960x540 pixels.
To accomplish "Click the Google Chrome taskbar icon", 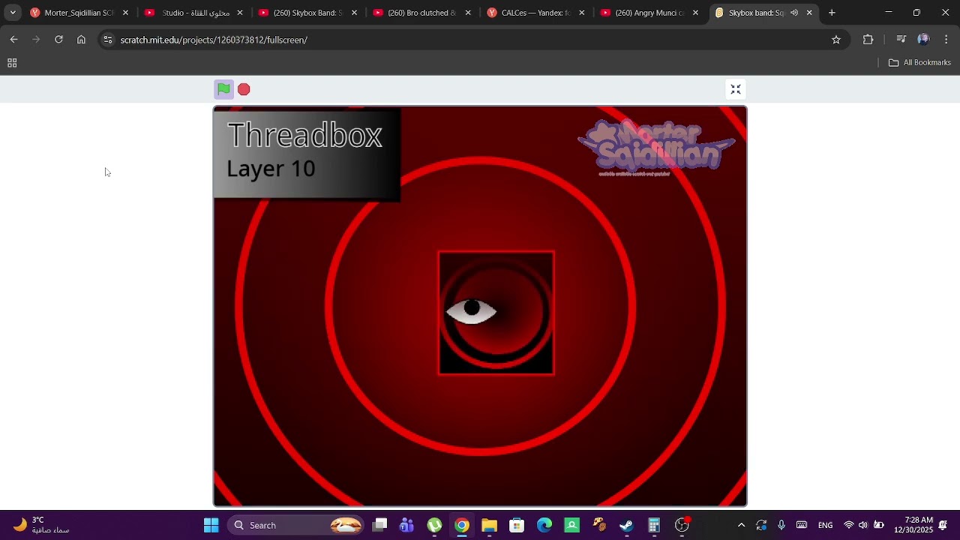I will pos(462,525).
